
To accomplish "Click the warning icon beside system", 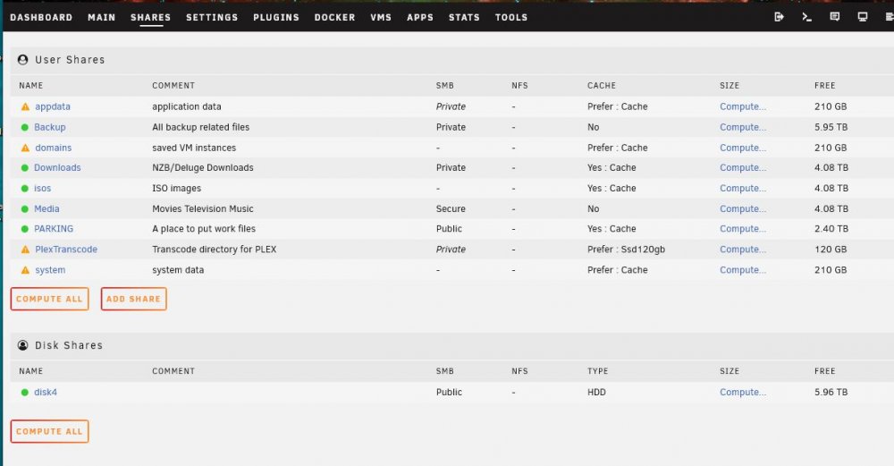I will (25, 270).
